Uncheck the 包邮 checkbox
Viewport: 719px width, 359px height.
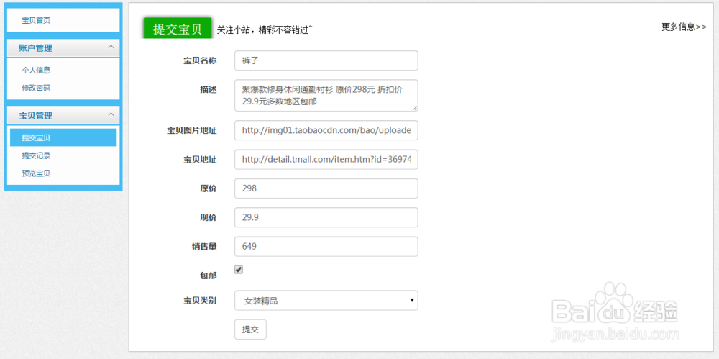coord(239,270)
